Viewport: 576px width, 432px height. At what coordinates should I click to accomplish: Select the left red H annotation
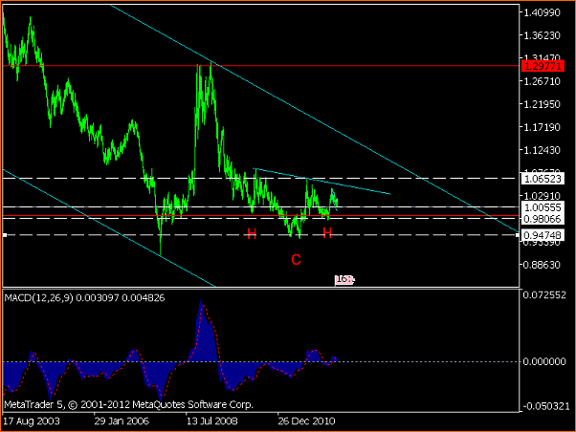252,233
